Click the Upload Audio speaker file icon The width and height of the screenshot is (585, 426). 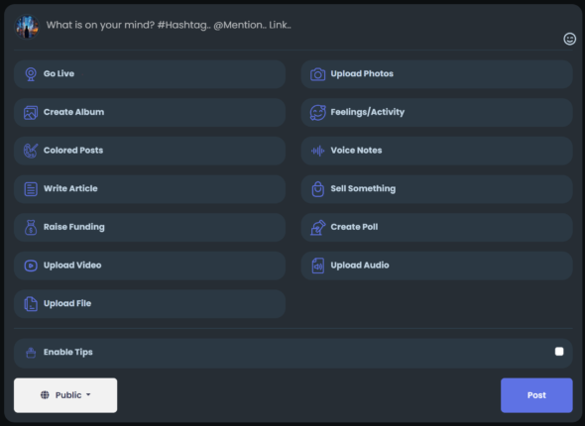coord(317,266)
